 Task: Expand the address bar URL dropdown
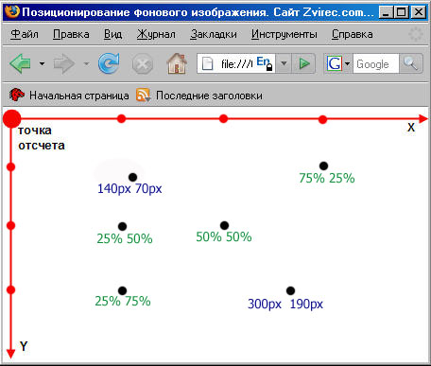(284, 63)
